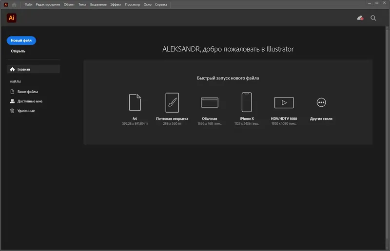Click the 595,28 x 841,89 пт size text
Image resolution: width=390 pixels, height=251 pixels.
point(135,124)
